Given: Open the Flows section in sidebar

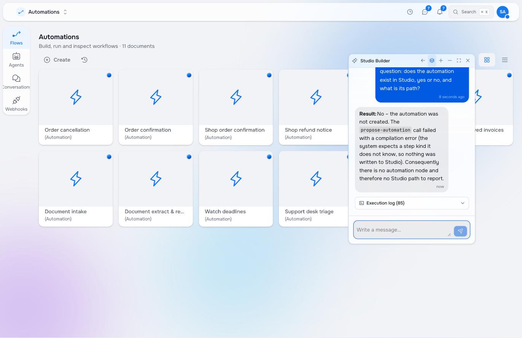Looking at the screenshot, I should pos(16,38).
